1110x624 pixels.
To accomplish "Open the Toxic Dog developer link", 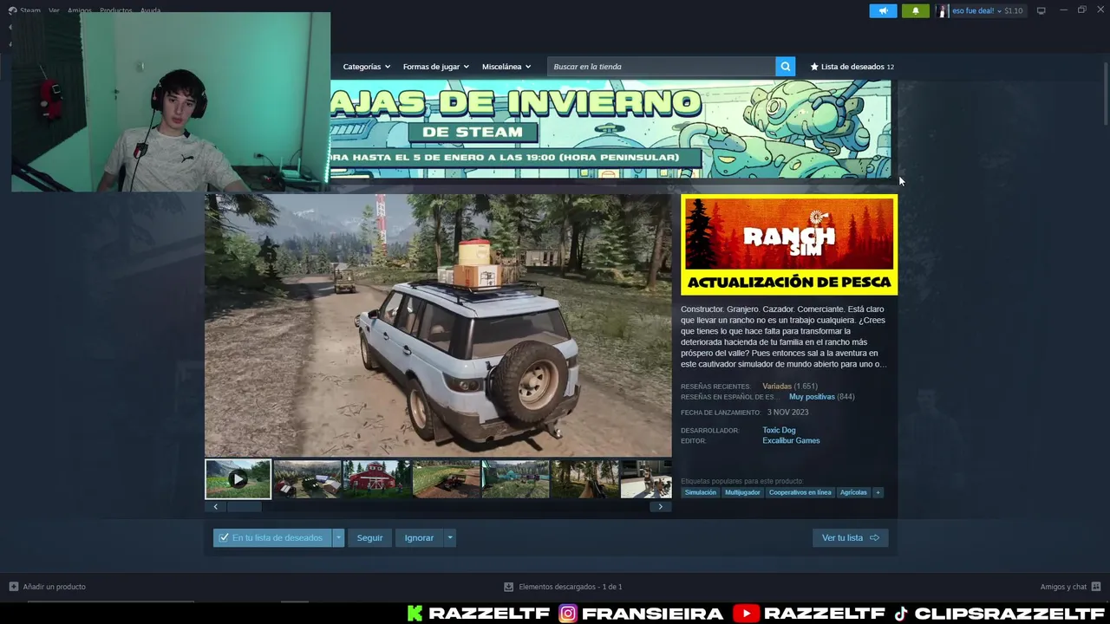I will click(779, 430).
